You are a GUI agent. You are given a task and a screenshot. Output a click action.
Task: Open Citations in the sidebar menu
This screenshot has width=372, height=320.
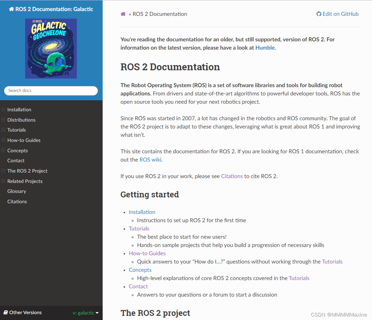click(x=17, y=202)
